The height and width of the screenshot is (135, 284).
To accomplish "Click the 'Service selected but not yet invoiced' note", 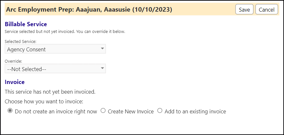I will click(x=65, y=32).
